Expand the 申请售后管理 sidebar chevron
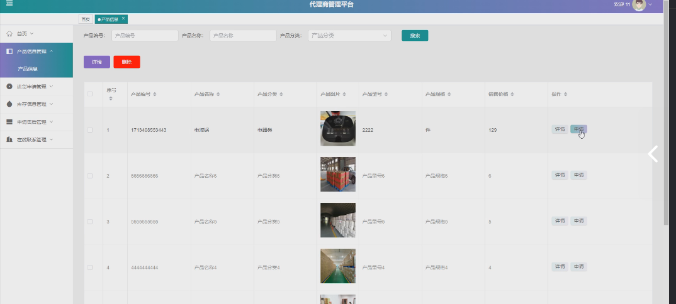The height and width of the screenshot is (304, 676). (52, 122)
